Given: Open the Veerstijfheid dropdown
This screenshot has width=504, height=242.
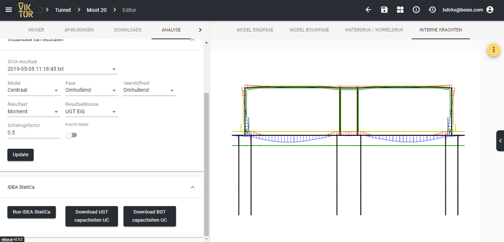Looking at the screenshot, I should click(x=149, y=90).
